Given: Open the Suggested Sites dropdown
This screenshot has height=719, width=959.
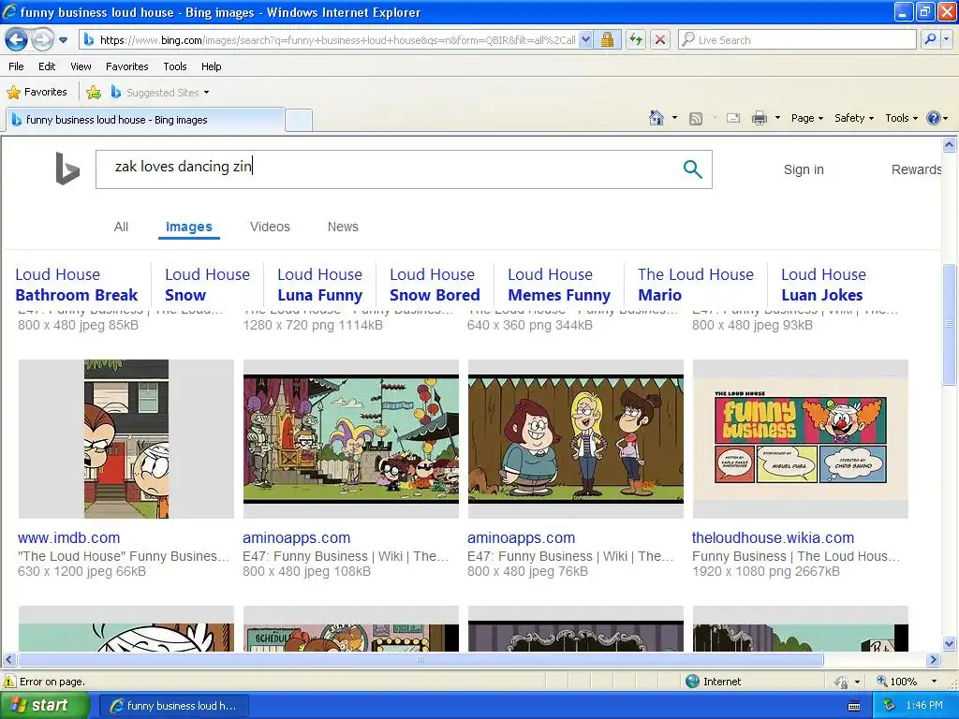Looking at the screenshot, I should coord(160,93).
